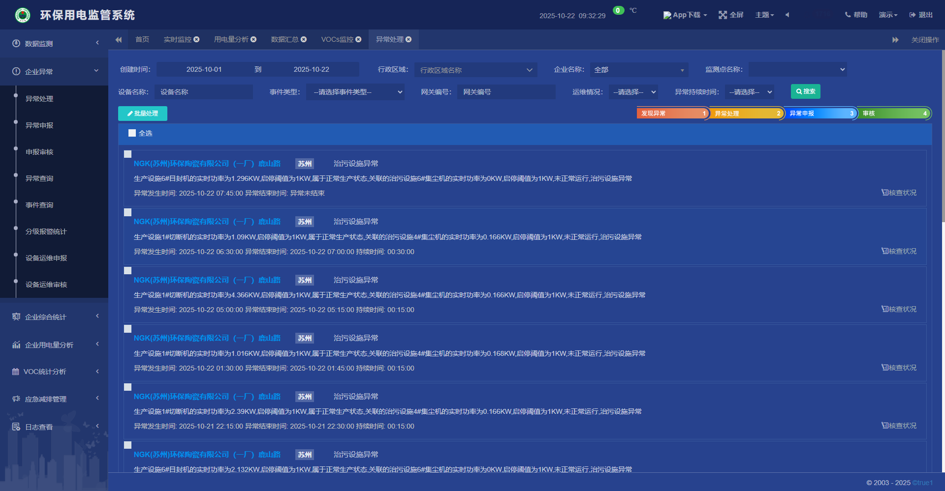Open 核查状况 for the first anomaly record
945x491 pixels.
pos(899,193)
